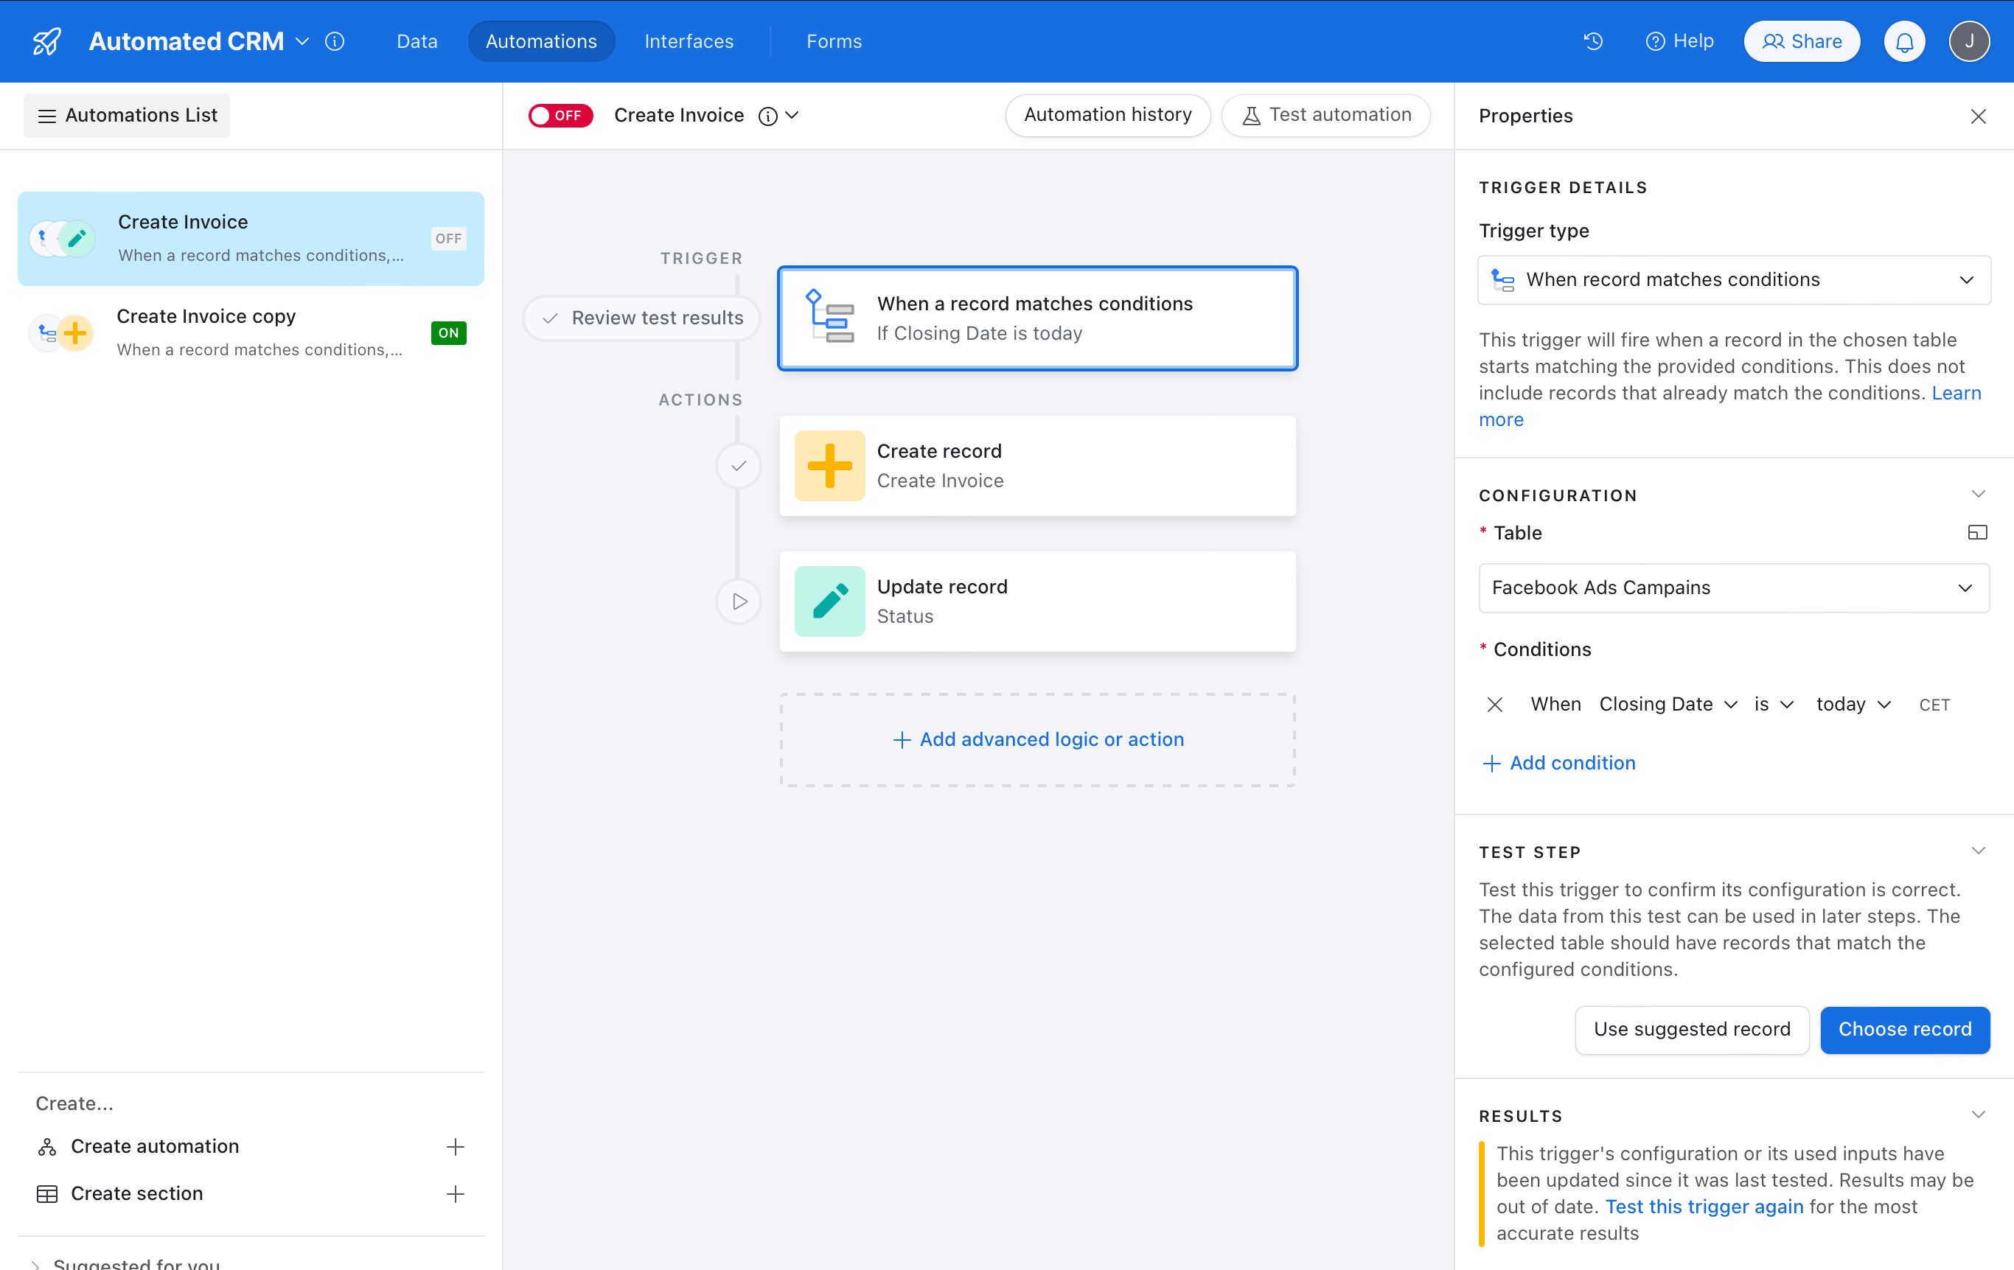Toggle the Create Invoice automation OFF switch

click(x=560, y=116)
